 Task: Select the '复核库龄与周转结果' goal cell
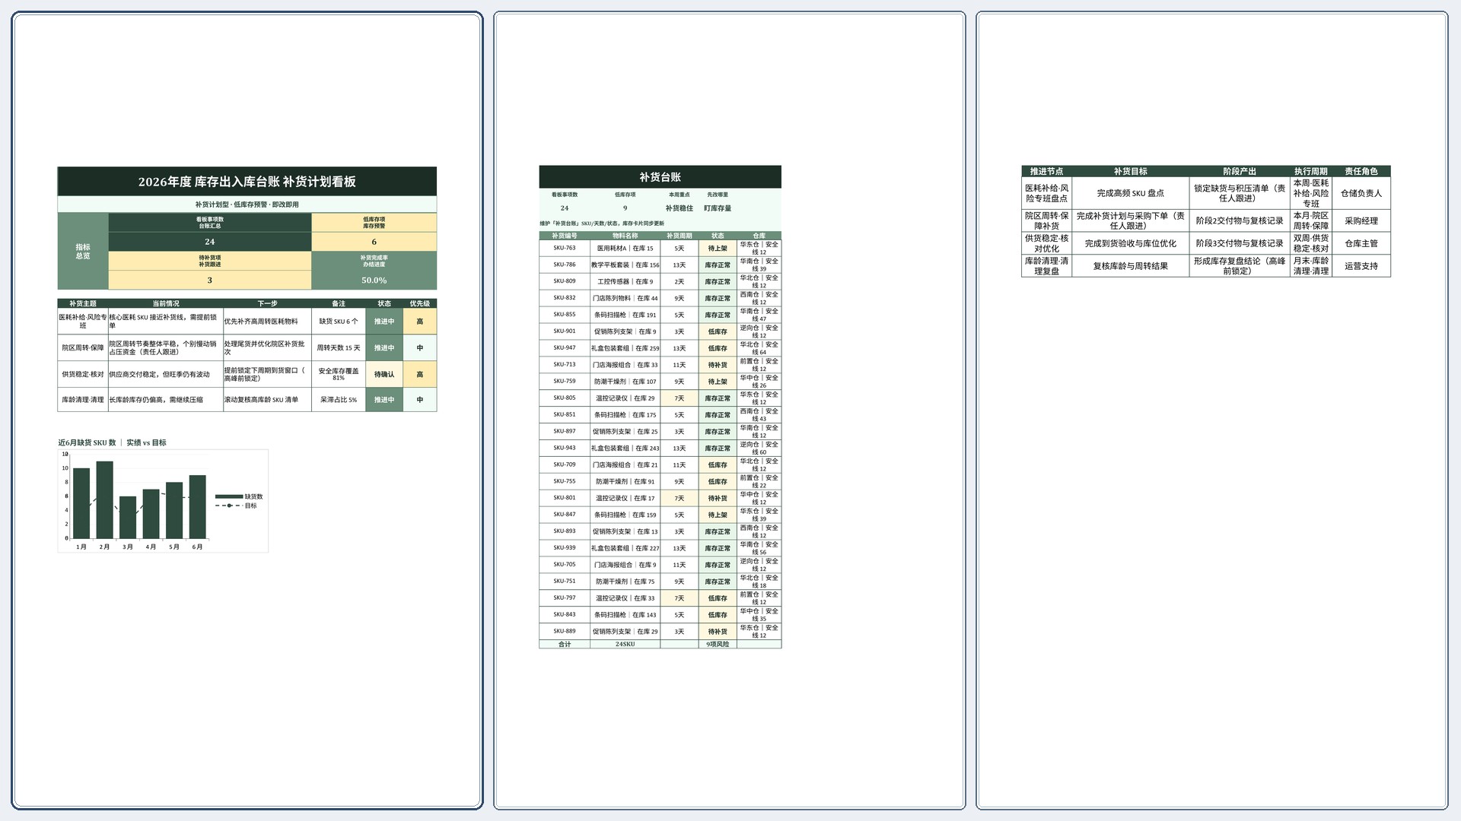[1131, 266]
